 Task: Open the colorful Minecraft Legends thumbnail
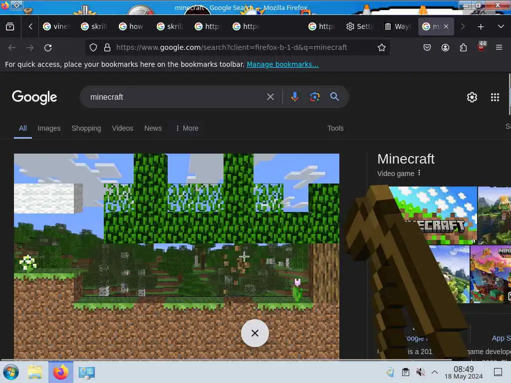point(491,274)
